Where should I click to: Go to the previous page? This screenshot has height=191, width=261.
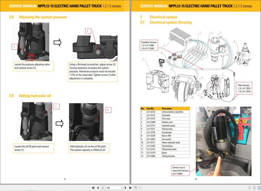pos(98,188)
